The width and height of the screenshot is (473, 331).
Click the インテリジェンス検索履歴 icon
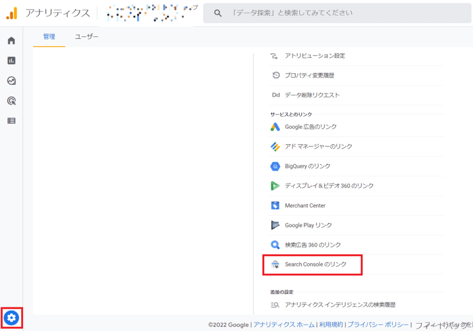click(x=275, y=305)
